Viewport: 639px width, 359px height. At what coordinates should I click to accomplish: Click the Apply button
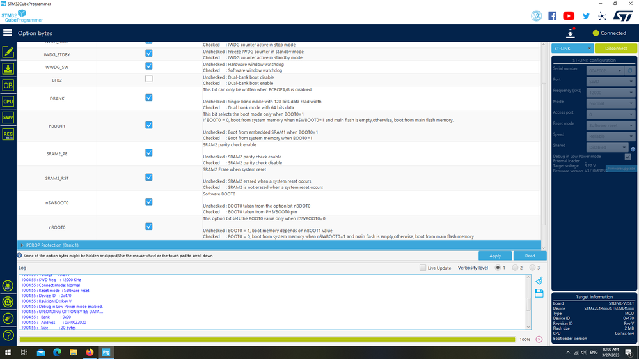point(495,256)
